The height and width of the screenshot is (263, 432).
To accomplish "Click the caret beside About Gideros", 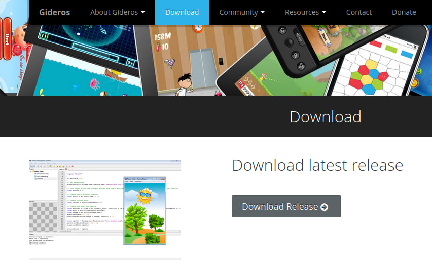I will tap(142, 12).
